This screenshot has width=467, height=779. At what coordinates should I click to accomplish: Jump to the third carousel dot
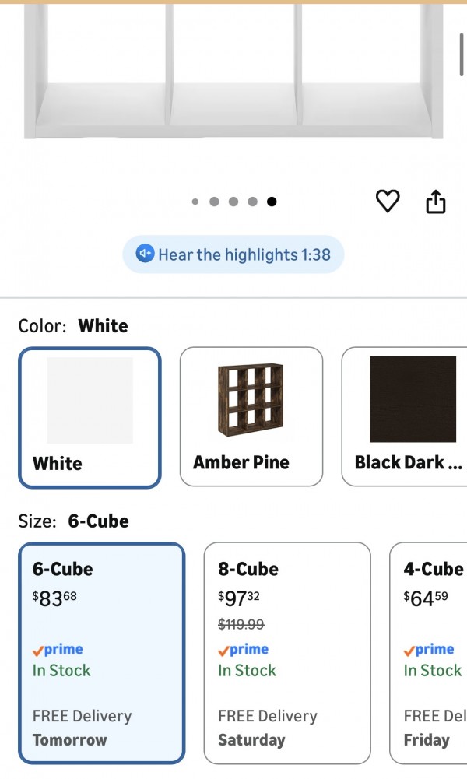[x=233, y=202]
